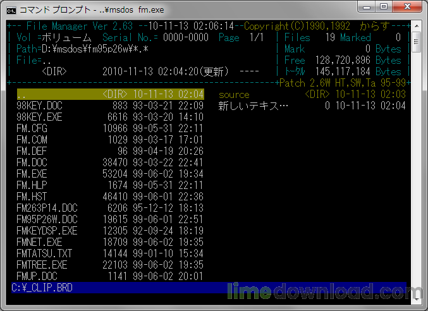Click the 'Marked 0' counter

(370, 38)
